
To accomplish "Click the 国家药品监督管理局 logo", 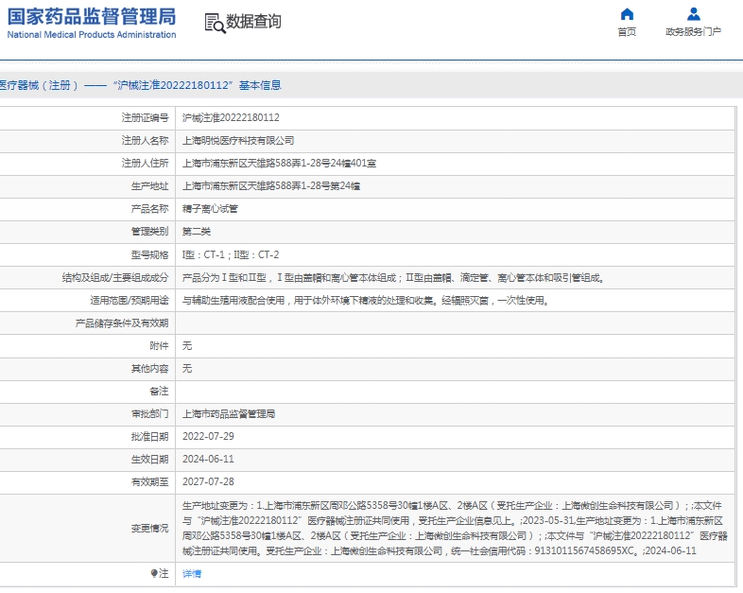I will (x=92, y=23).
